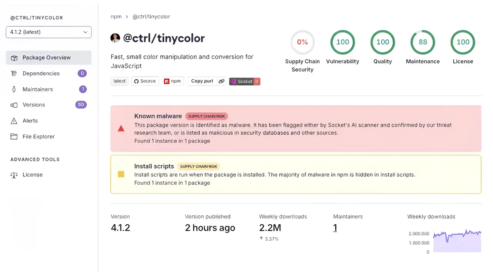
Task: Click the File Explorer folder icon
Action: coord(14,137)
